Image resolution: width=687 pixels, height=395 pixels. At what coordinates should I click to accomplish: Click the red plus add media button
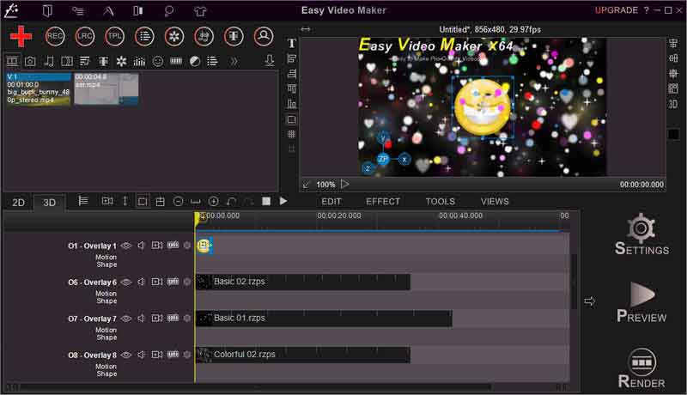point(21,36)
